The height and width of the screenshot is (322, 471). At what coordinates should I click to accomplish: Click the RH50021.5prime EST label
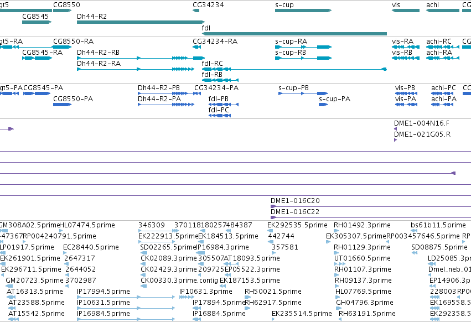(273, 292)
